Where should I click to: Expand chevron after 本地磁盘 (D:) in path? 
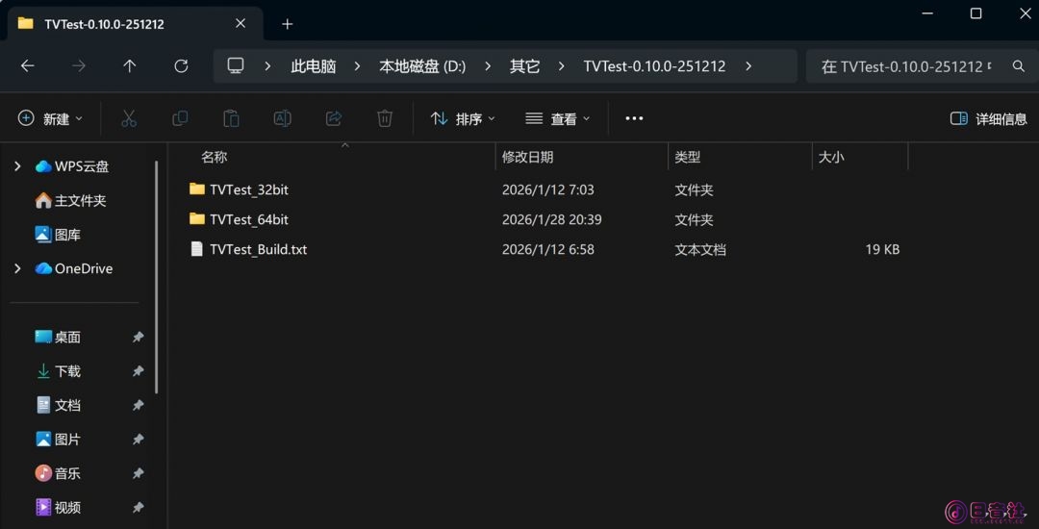(x=488, y=66)
